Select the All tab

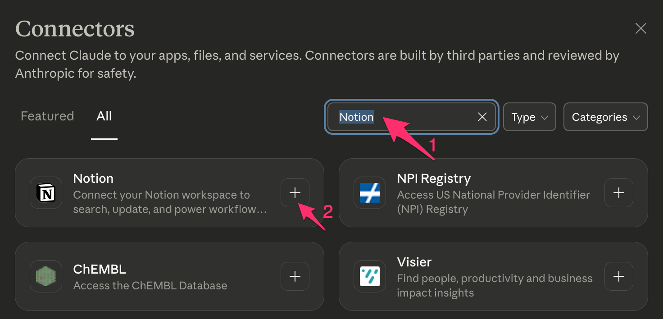click(104, 116)
